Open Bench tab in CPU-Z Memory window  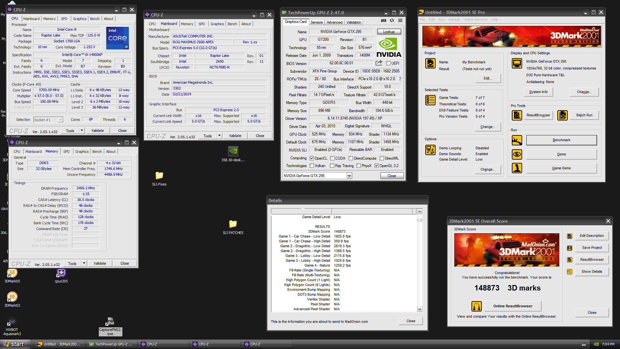[x=97, y=152]
